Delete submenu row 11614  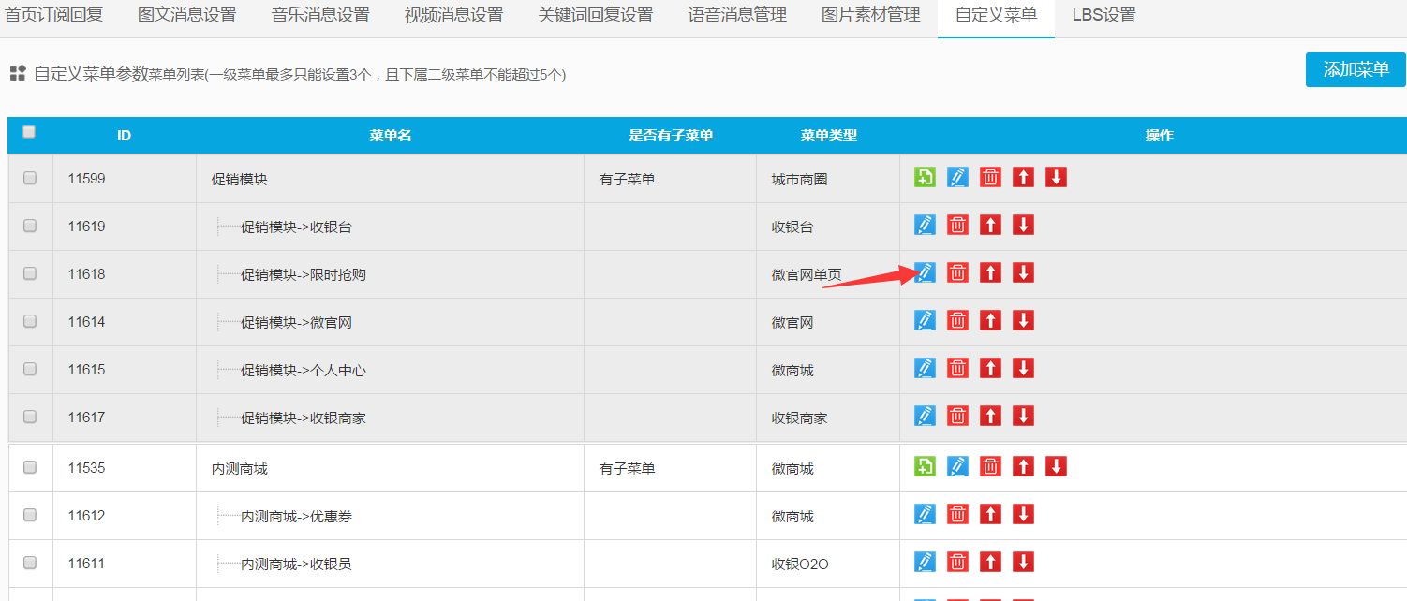pos(957,320)
